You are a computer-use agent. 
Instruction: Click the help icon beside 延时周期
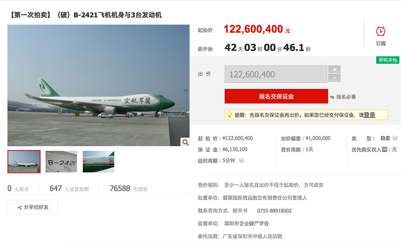[x=241, y=160]
